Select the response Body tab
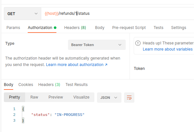194x132 pixels. (x=8, y=85)
